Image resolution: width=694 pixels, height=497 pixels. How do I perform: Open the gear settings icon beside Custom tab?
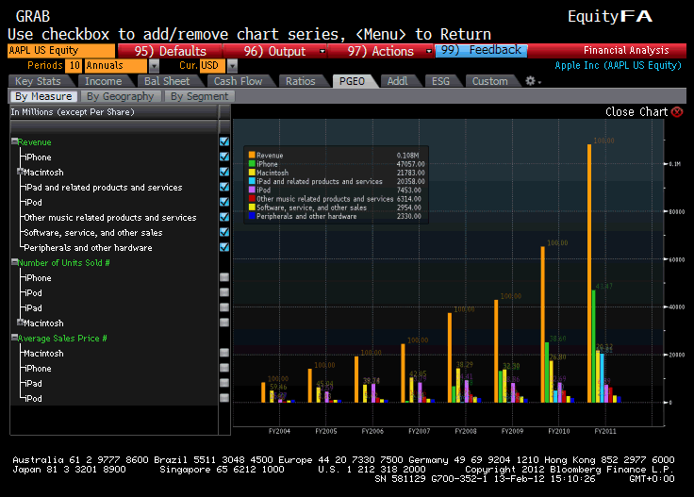[x=531, y=81]
